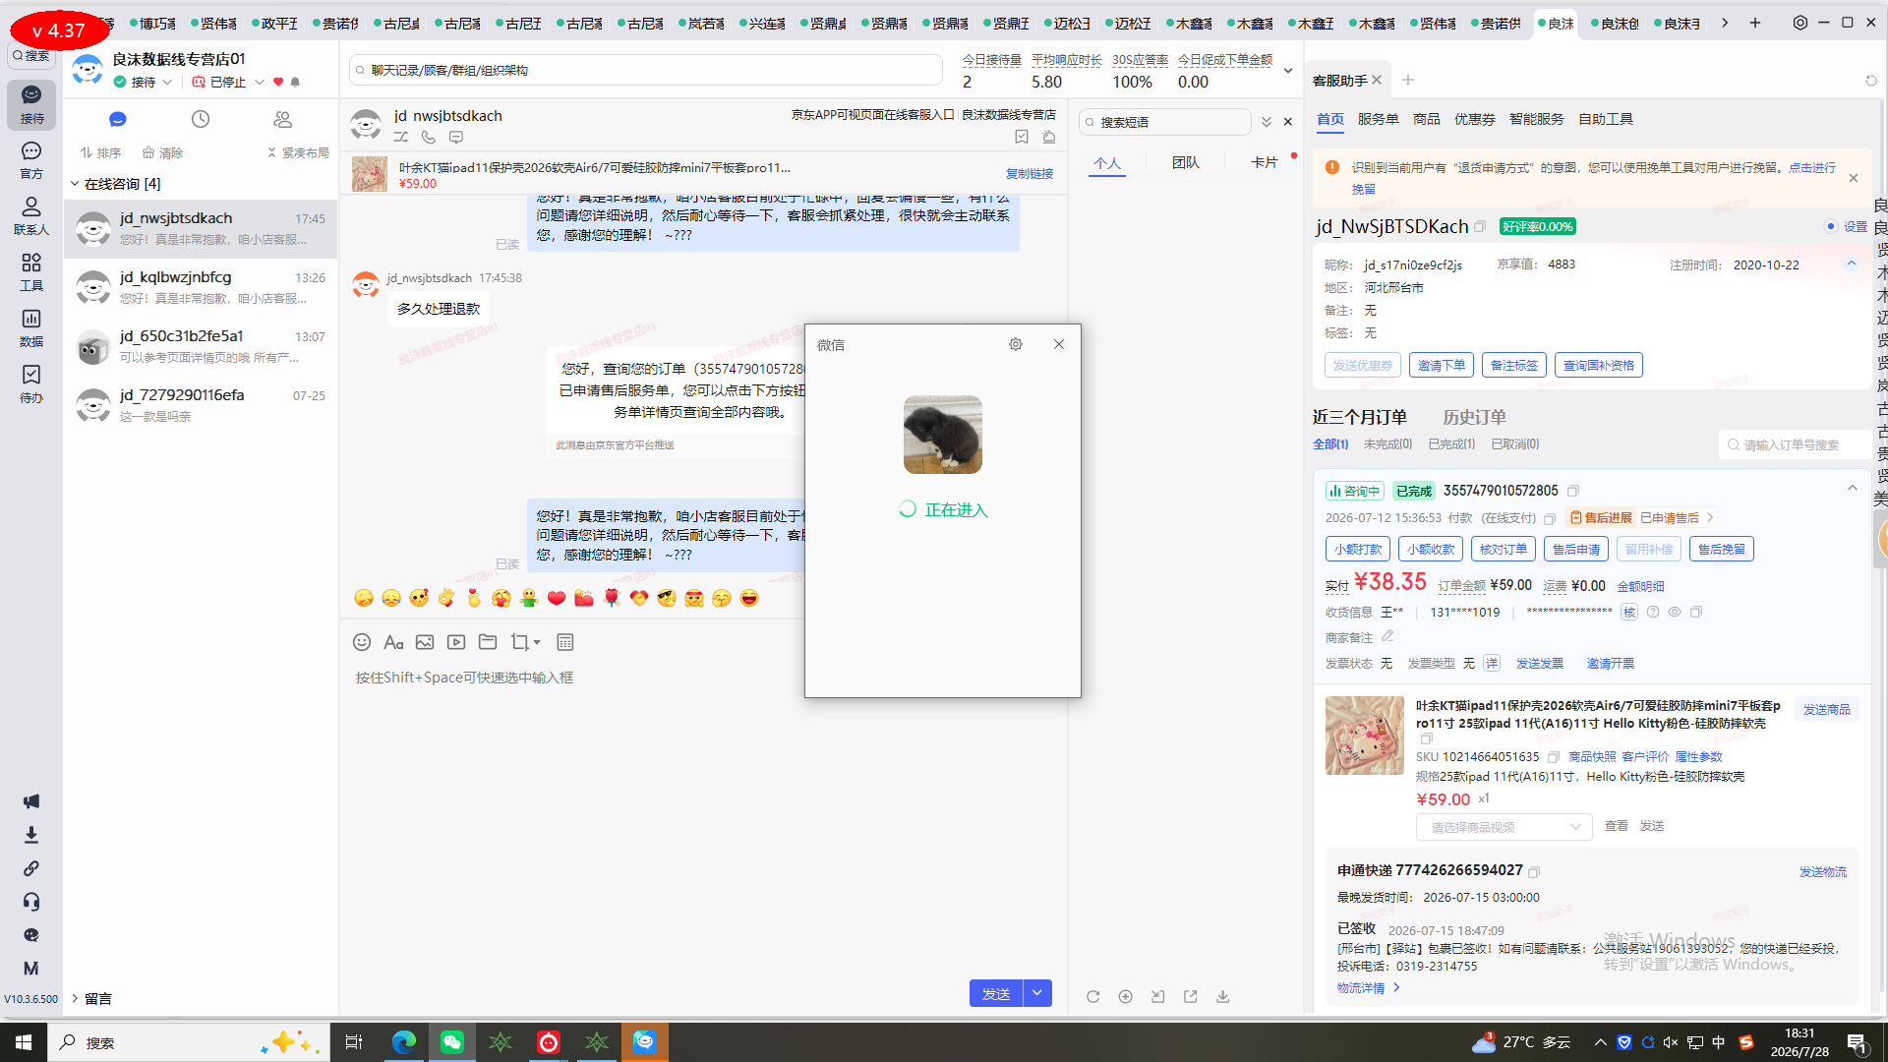Open the 金额明细 link

coord(1641,586)
